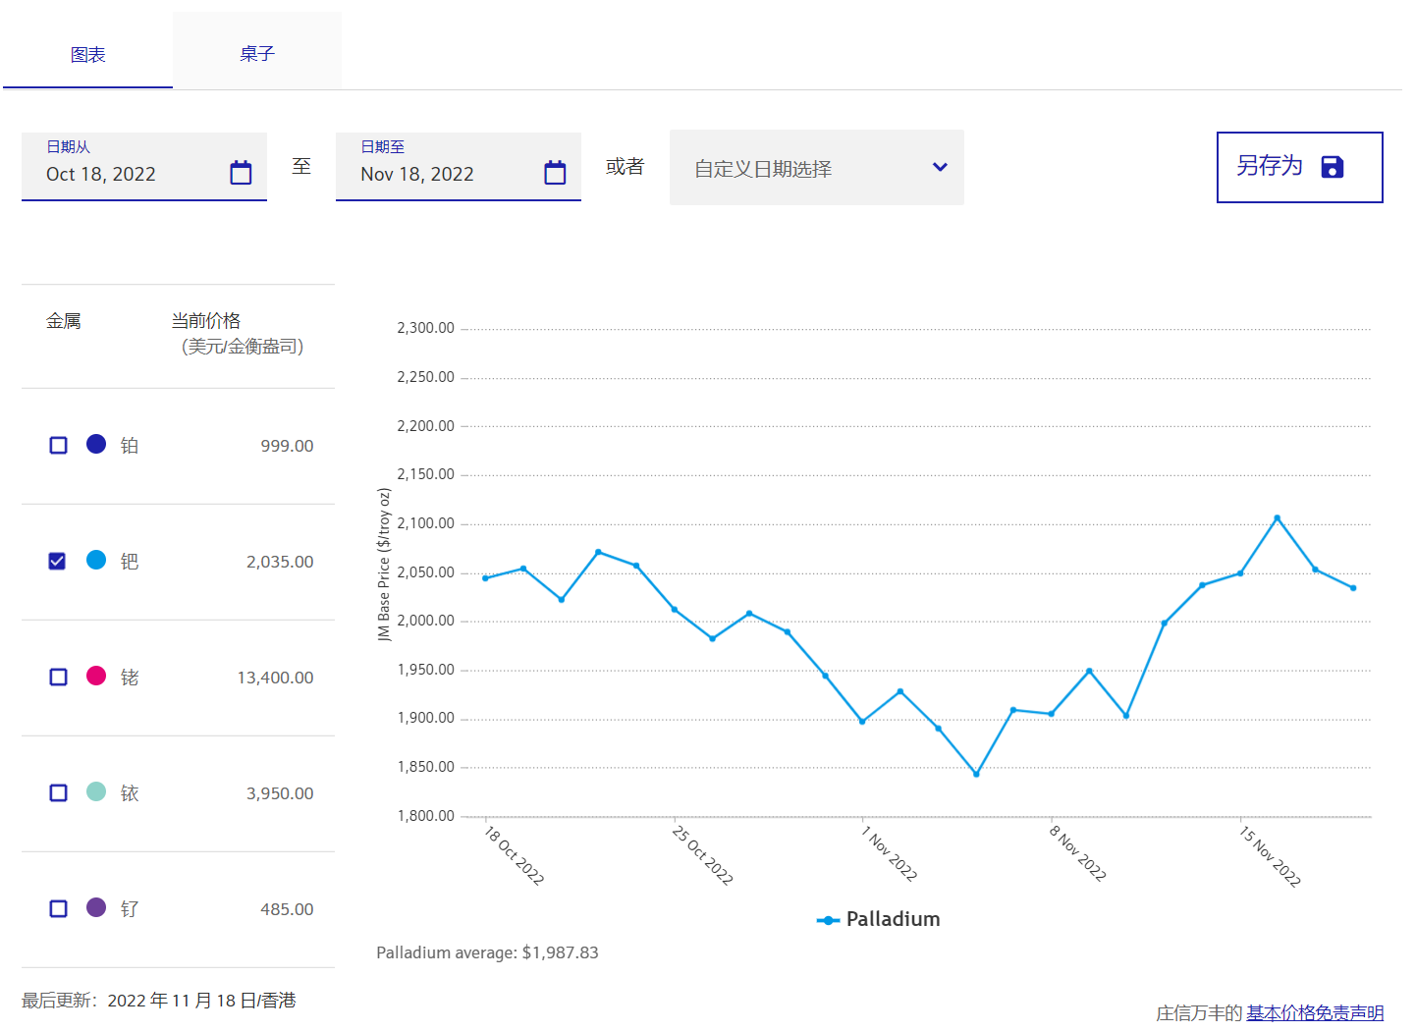Click the 另存为 button

pyautogui.click(x=1300, y=167)
